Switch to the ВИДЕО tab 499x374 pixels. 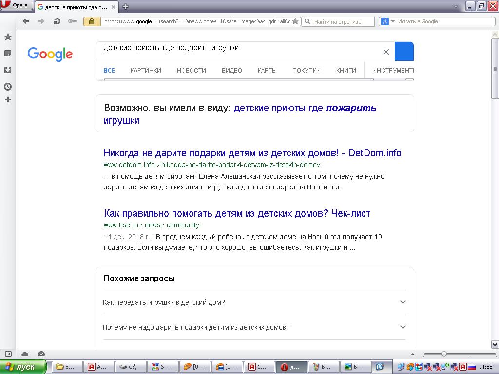[231, 70]
